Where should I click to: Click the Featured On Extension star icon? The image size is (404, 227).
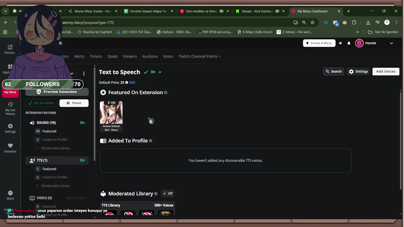[103, 92]
